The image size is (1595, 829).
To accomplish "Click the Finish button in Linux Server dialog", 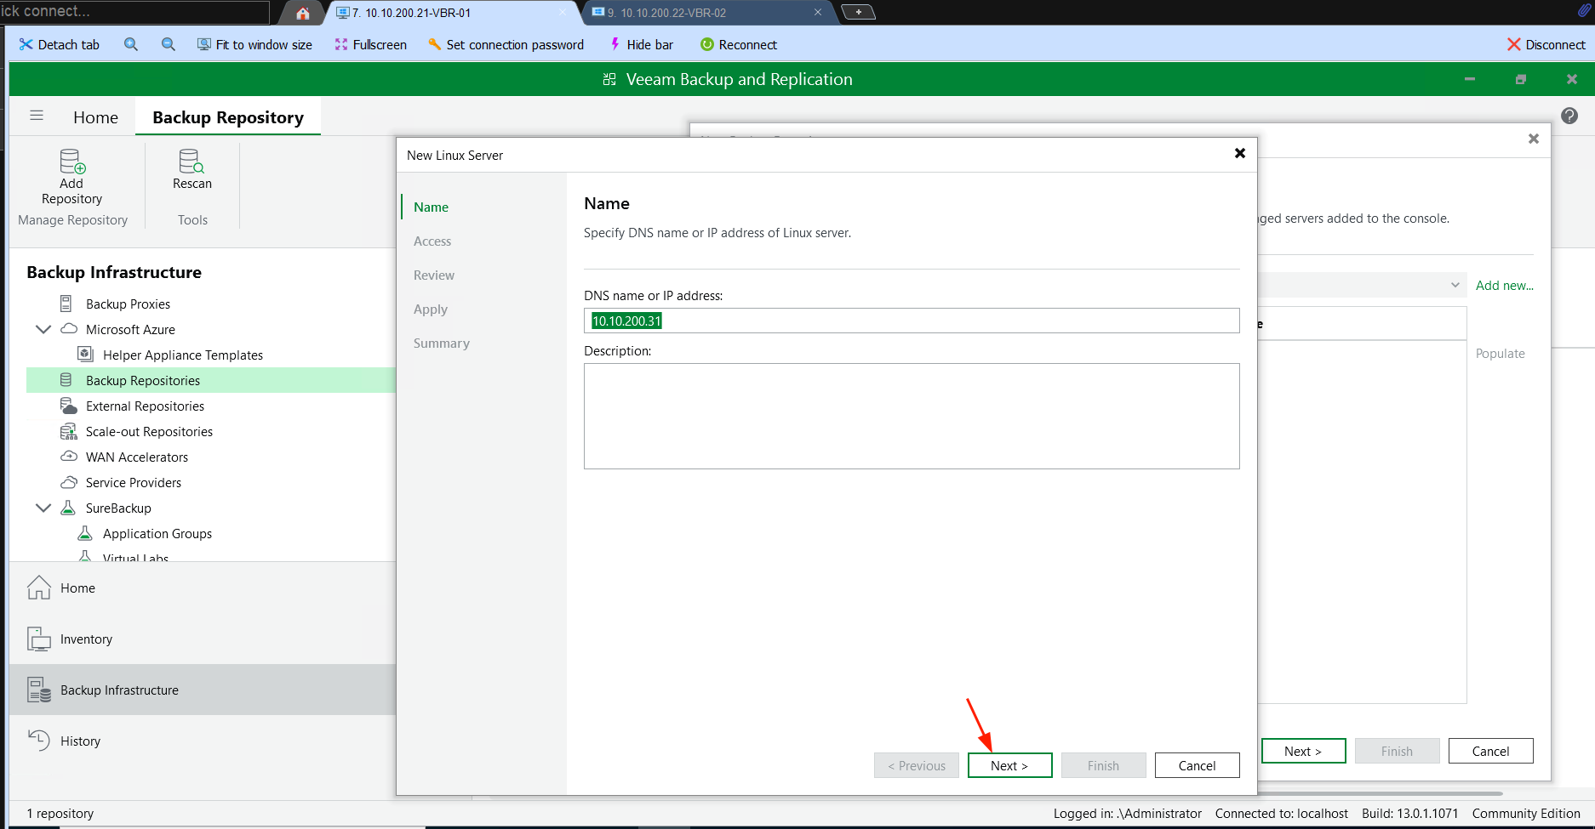I will tap(1103, 765).
